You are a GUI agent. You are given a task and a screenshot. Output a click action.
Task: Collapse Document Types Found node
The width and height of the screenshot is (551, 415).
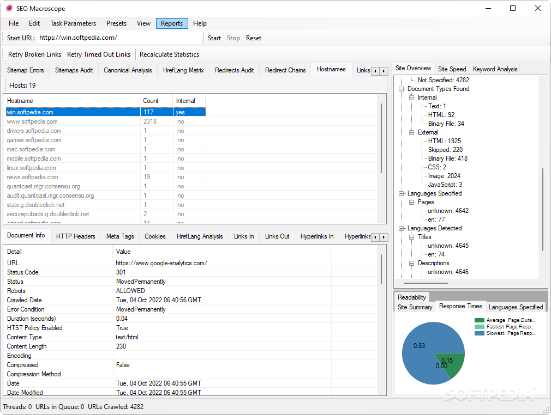pos(401,89)
